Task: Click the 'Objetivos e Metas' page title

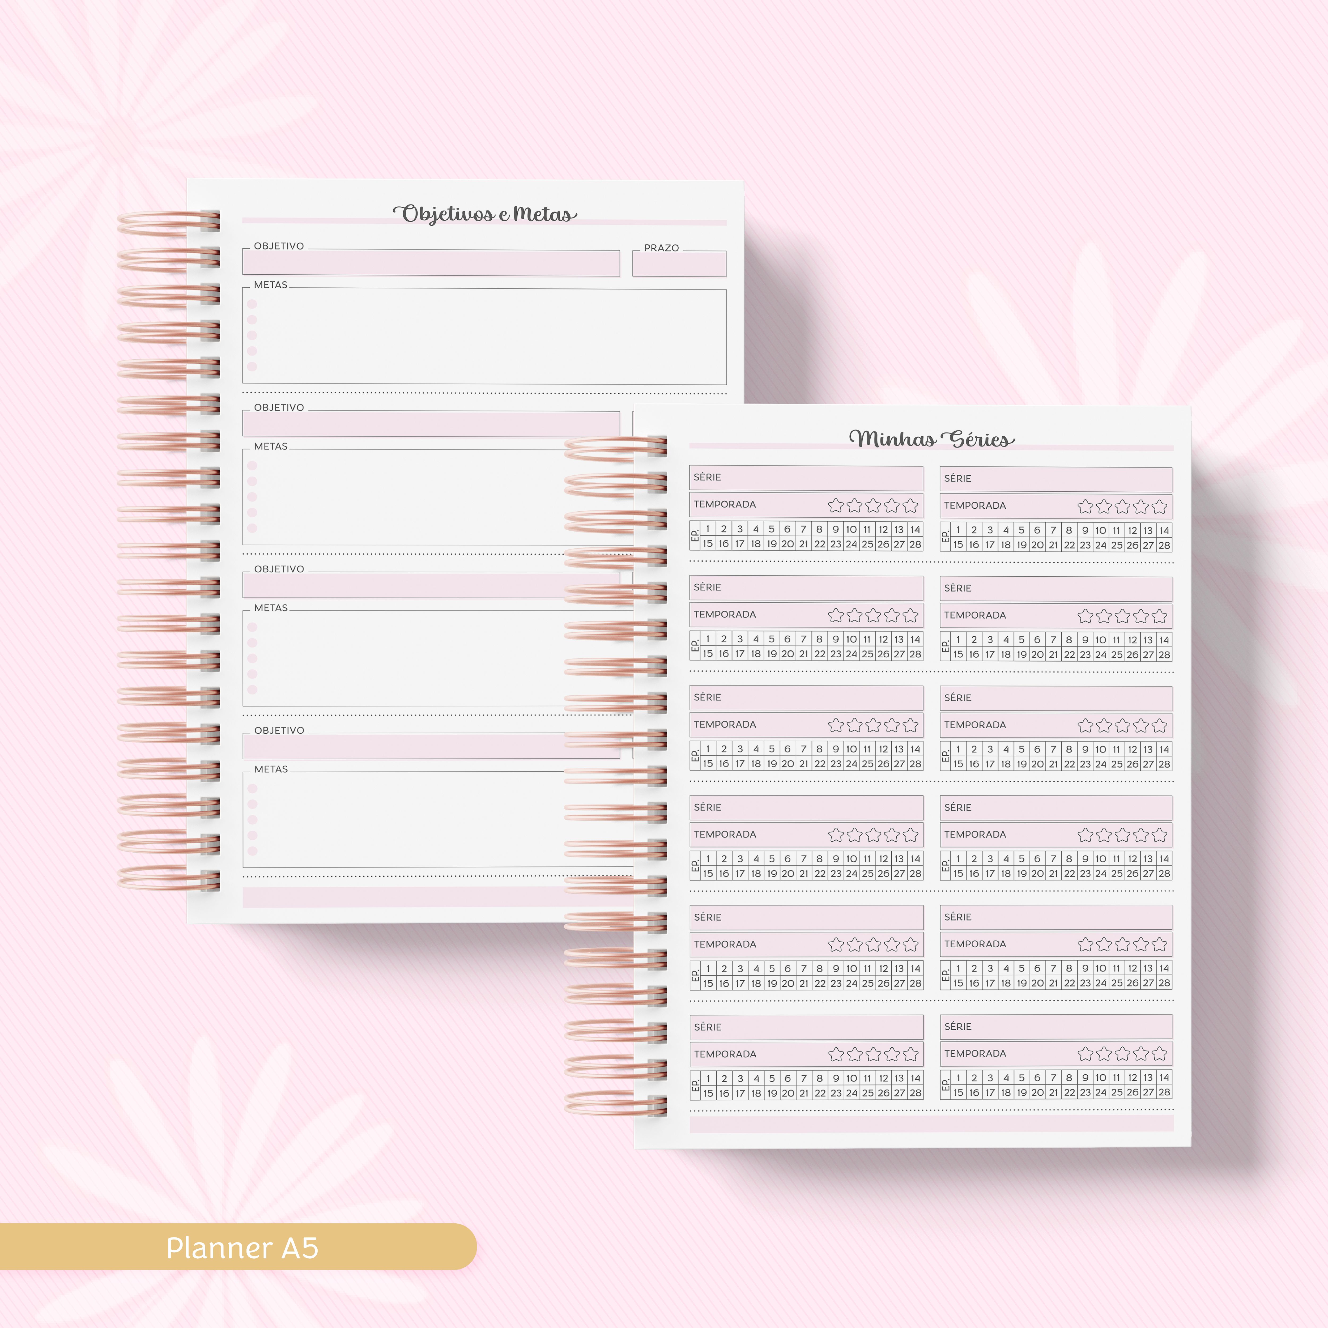Action: tap(485, 214)
